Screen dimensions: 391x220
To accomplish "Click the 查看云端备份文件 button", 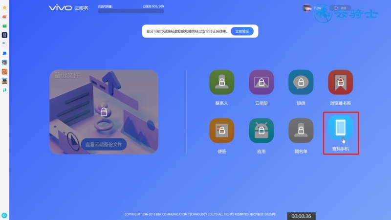I will [x=104, y=144].
